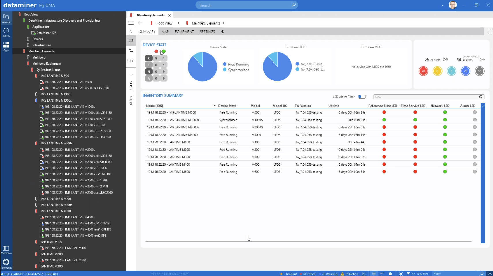This screenshot has width=493, height=276.
Task: Click the gray 56 alarm total circle
Action: (x=480, y=71)
